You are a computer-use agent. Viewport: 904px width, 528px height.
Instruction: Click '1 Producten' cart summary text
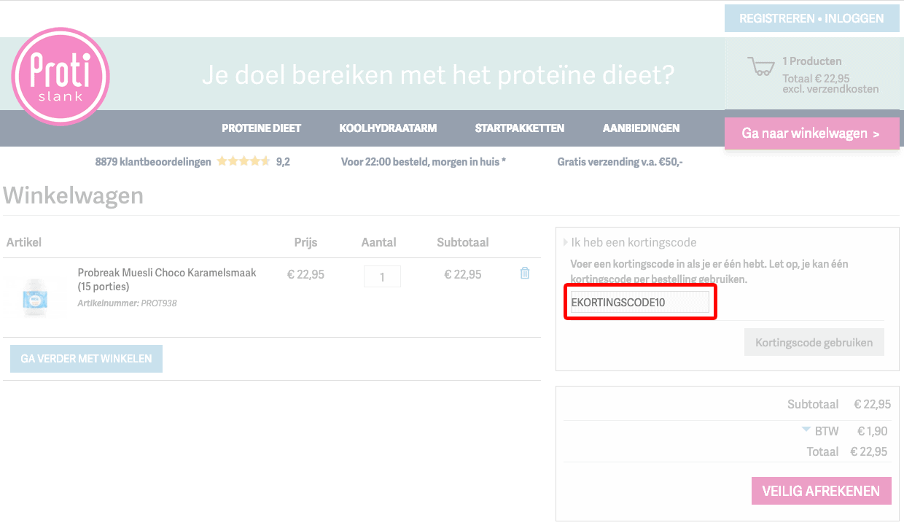point(812,61)
